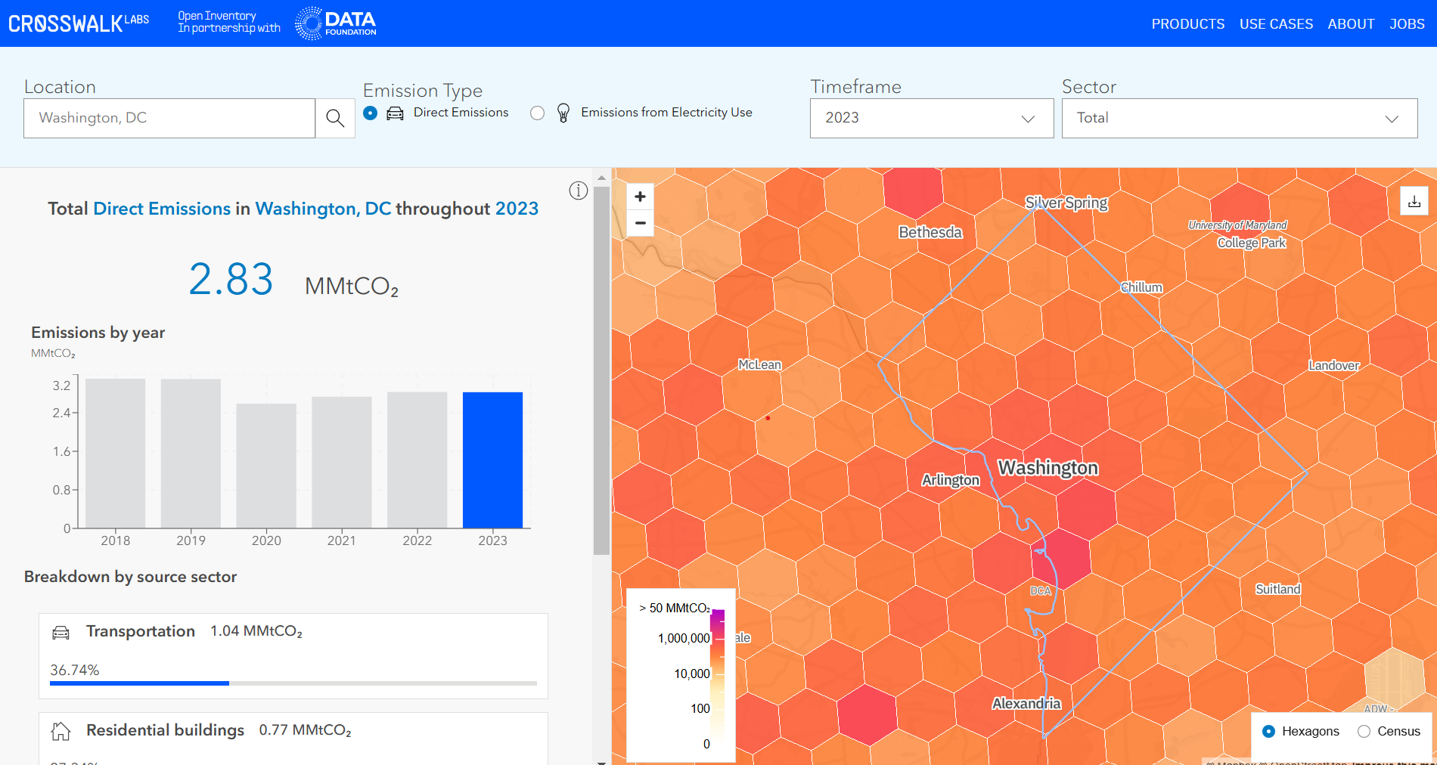Click the Landover label on the map
Screen dimensions: 1437x765
1334,365
